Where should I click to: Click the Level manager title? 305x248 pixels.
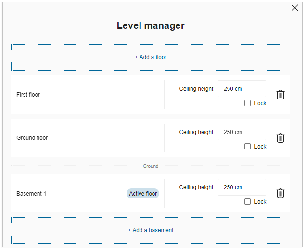151,25
